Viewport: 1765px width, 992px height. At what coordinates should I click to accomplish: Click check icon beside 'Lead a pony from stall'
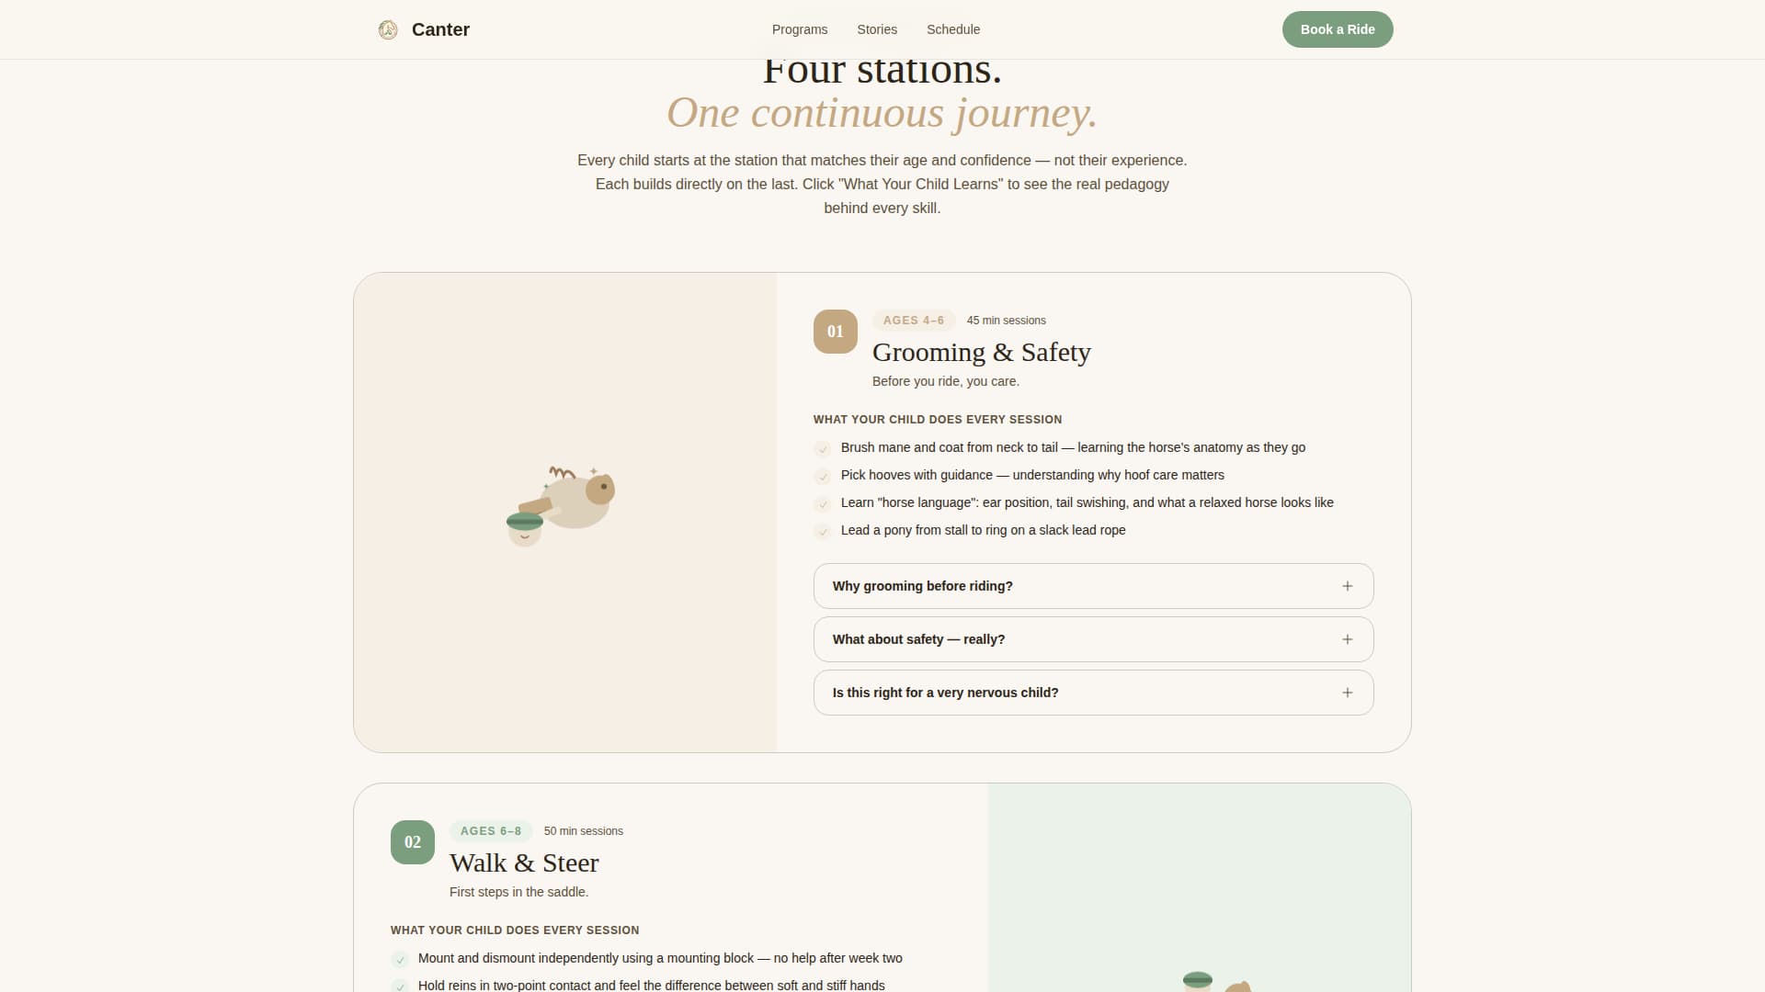(823, 532)
